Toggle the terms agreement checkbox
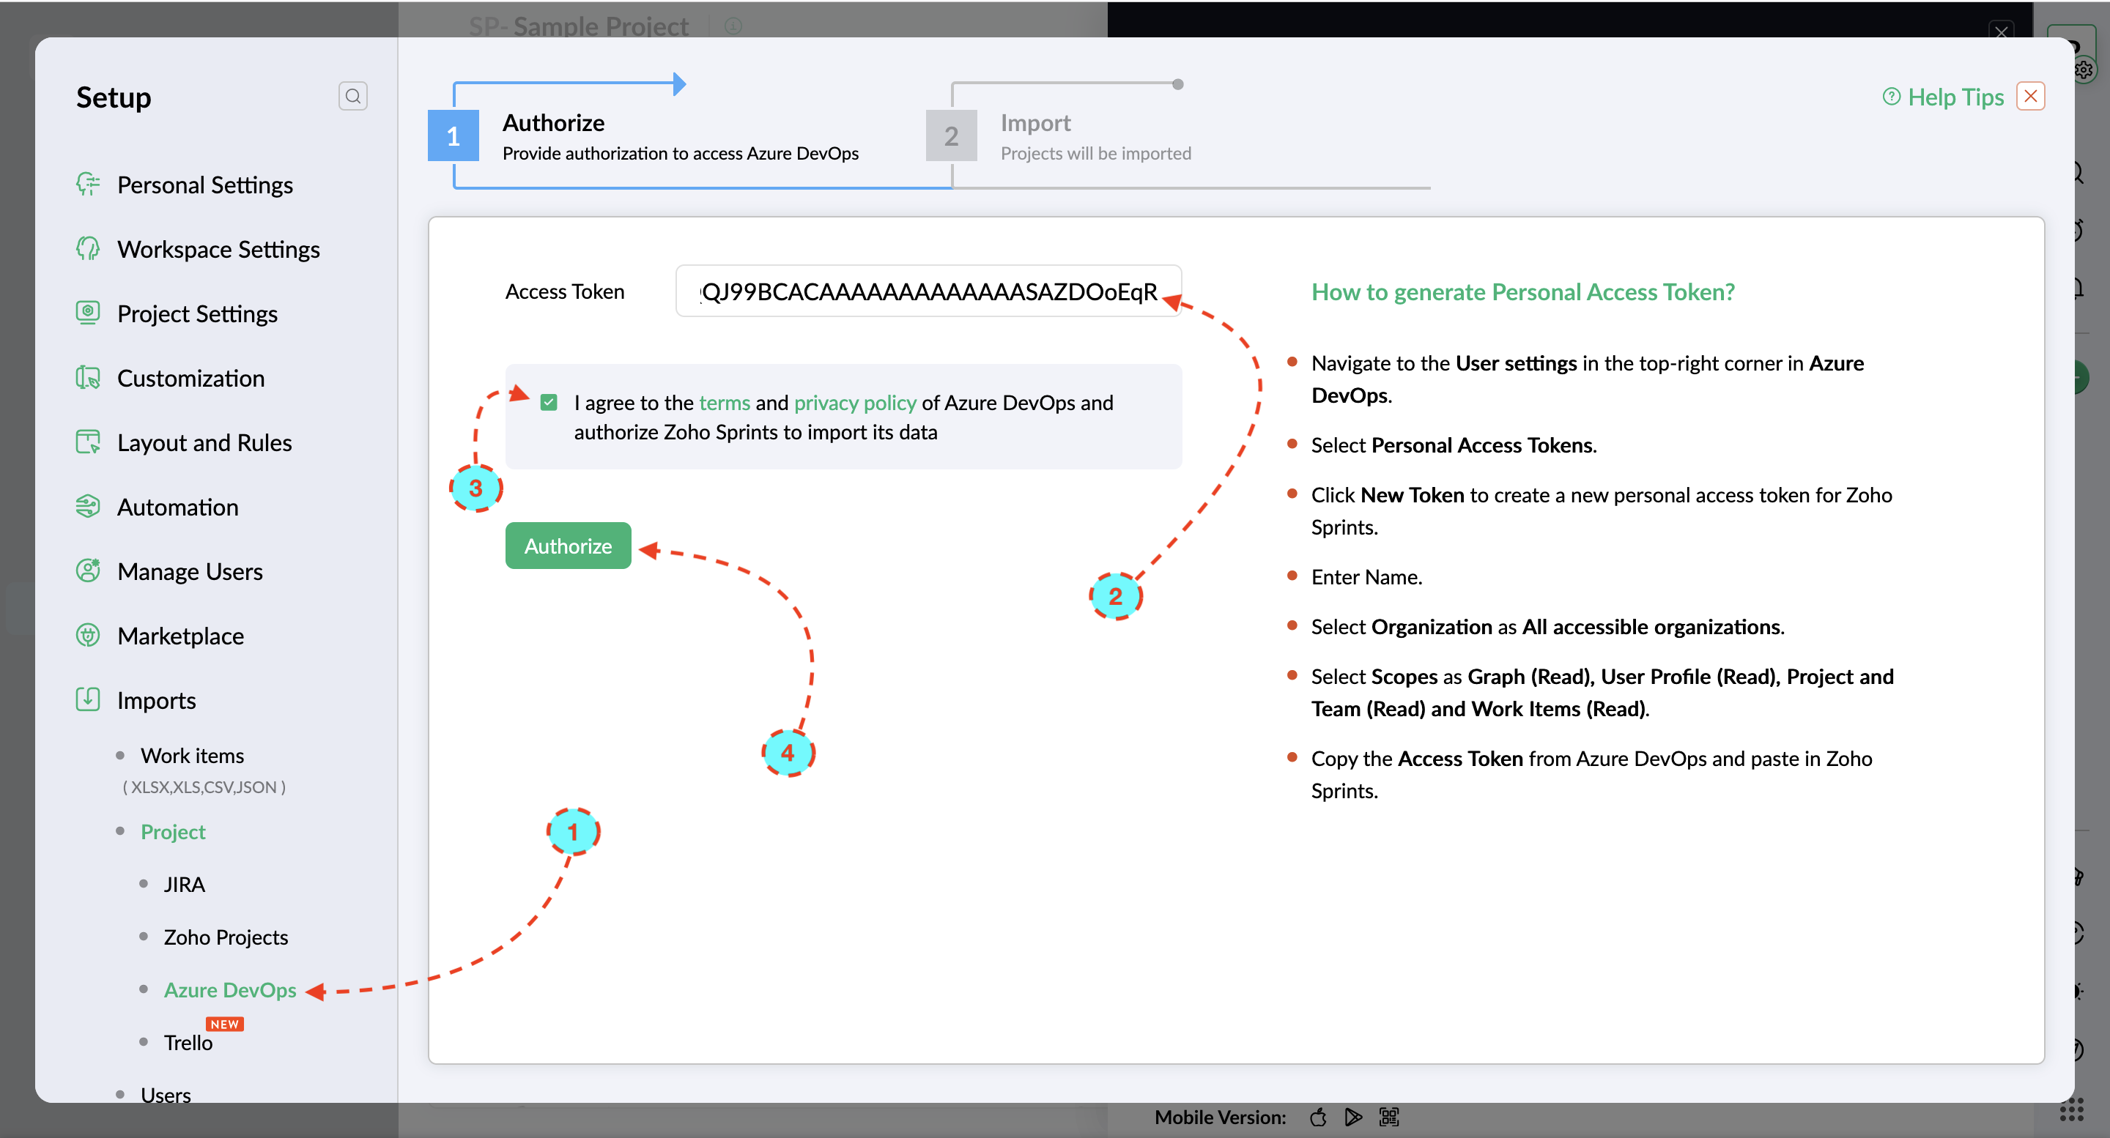The height and width of the screenshot is (1138, 2110). click(549, 402)
